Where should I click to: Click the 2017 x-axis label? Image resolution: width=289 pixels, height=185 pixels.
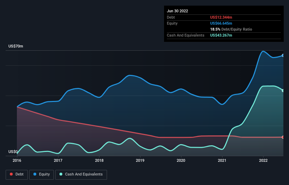click(x=58, y=160)
